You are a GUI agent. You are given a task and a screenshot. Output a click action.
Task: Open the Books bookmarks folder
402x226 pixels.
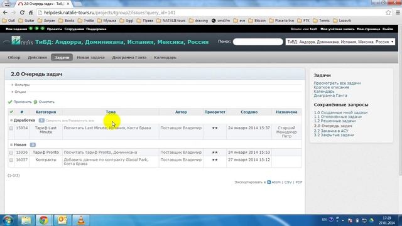(67, 21)
